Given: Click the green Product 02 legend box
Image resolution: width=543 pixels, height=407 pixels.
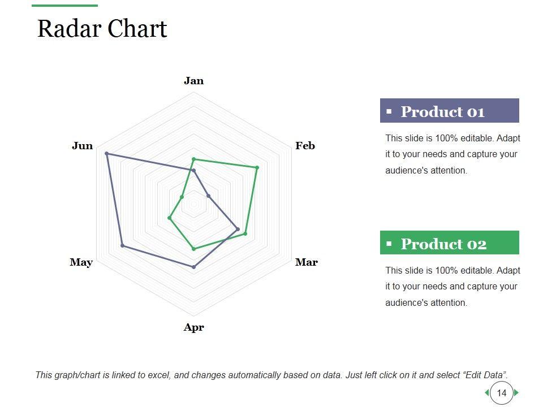Looking at the screenshot, I should pyautogui.click(x=449, y=243).
